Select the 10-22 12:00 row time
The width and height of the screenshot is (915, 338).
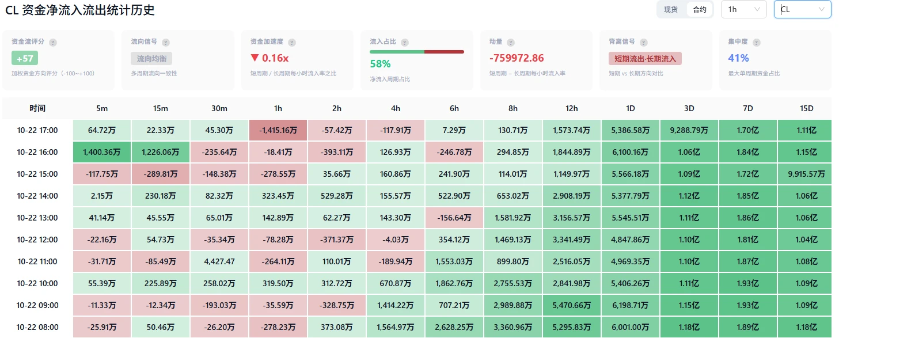tap(37, 240)
